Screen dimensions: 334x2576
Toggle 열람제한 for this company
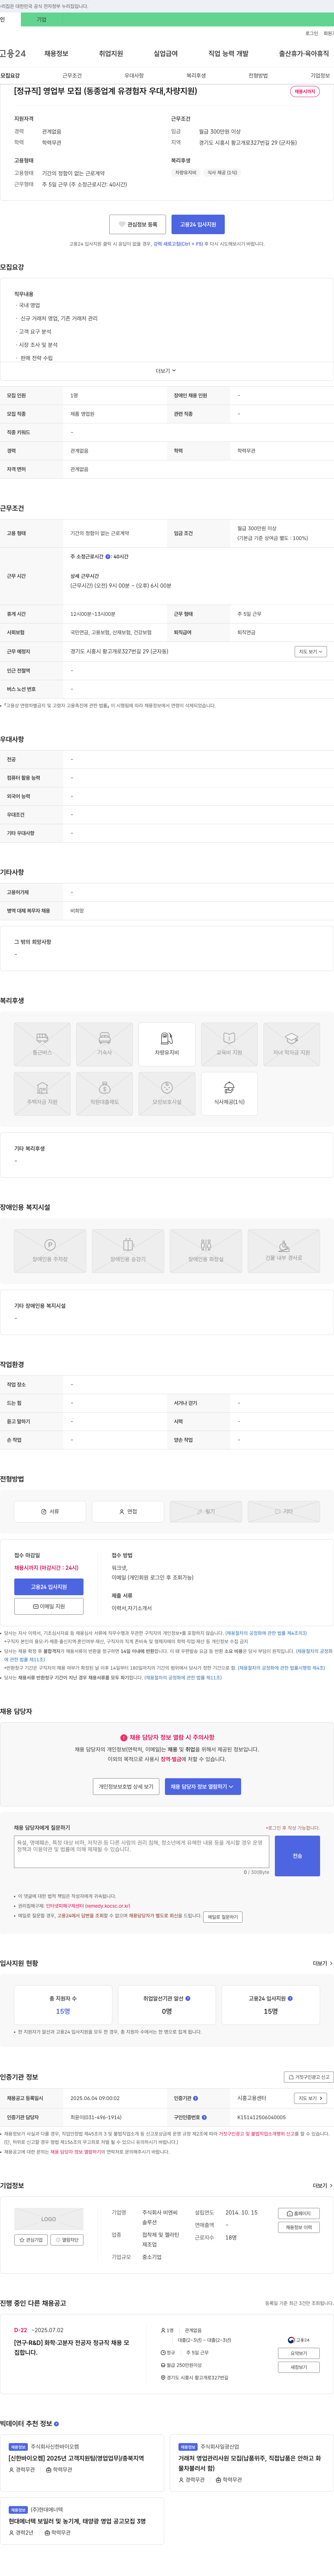point(67,2240)
